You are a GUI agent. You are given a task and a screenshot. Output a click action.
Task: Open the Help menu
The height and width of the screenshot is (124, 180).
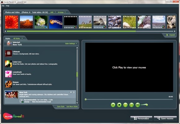click(7, 6)
